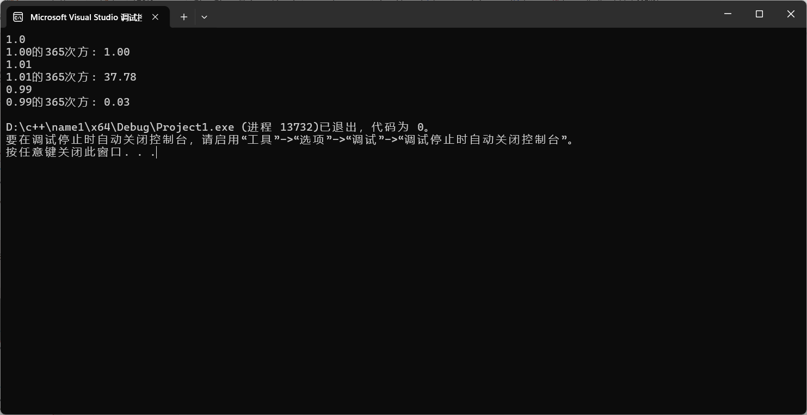Click the first output line 1.0

16,39
